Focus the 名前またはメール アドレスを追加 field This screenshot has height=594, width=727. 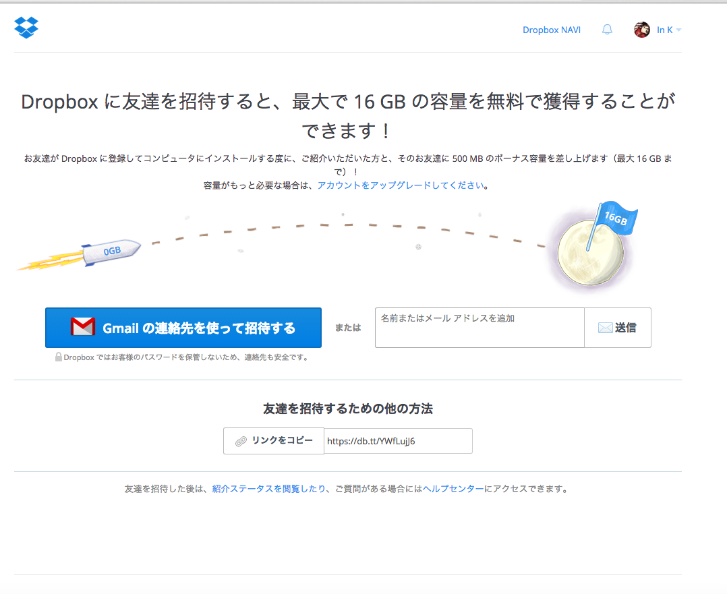point(479,328)
